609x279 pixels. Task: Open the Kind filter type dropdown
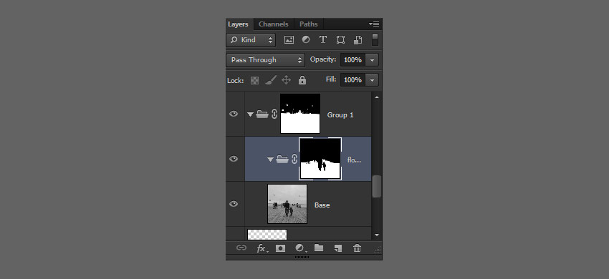click(x=251, y=40)
